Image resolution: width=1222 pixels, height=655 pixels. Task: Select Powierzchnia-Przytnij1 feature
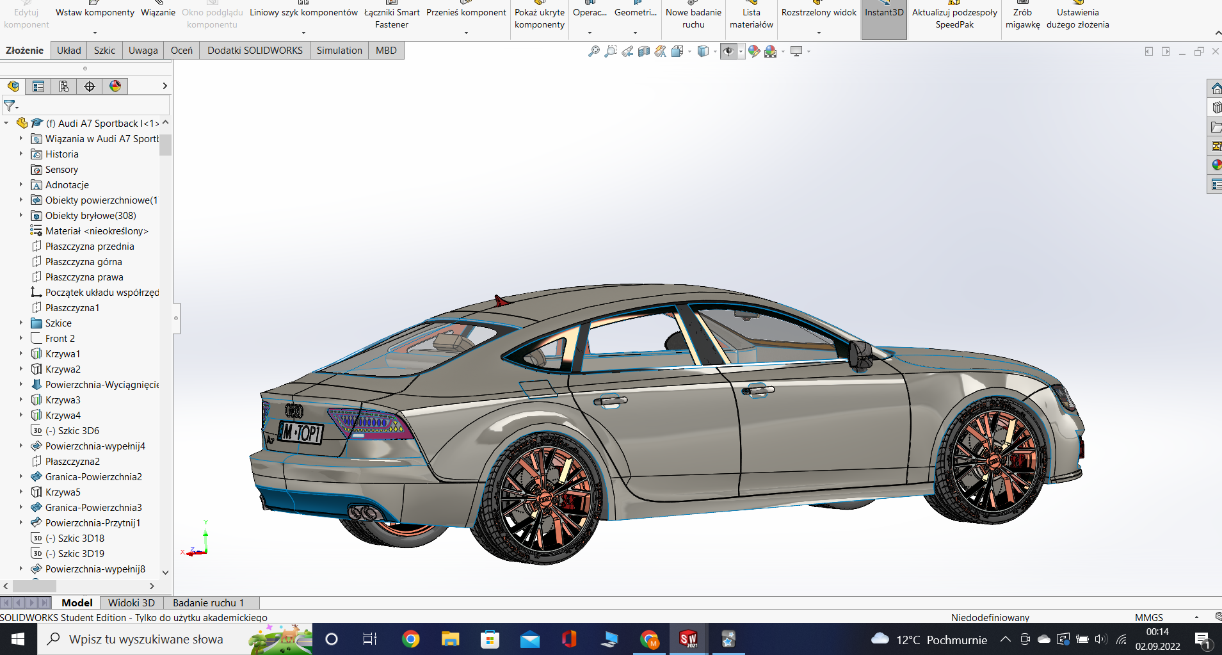(x=93, y=522)
